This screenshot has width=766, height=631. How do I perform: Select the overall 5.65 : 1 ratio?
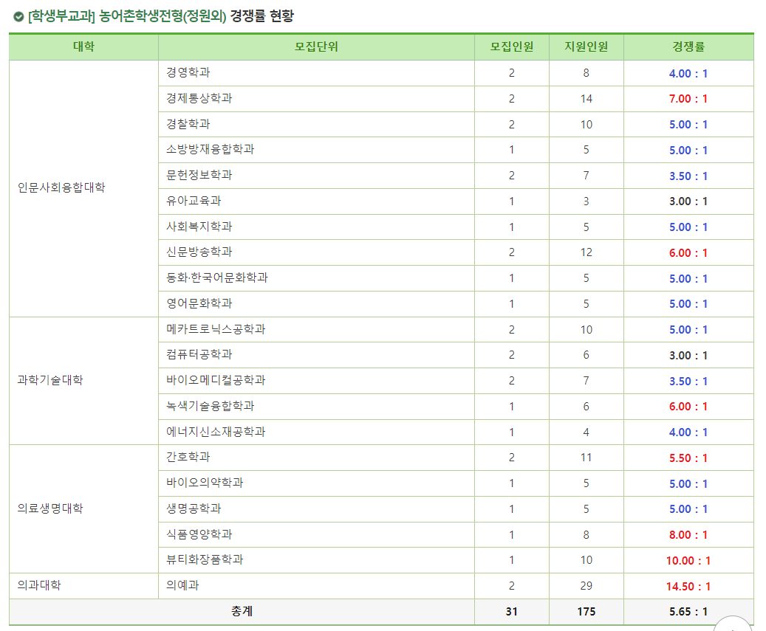click(x=688, y=612)
